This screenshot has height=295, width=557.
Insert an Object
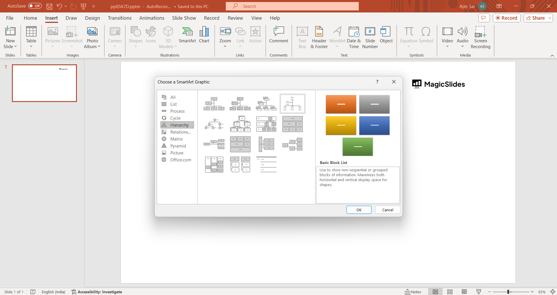(x=386, y=35)
